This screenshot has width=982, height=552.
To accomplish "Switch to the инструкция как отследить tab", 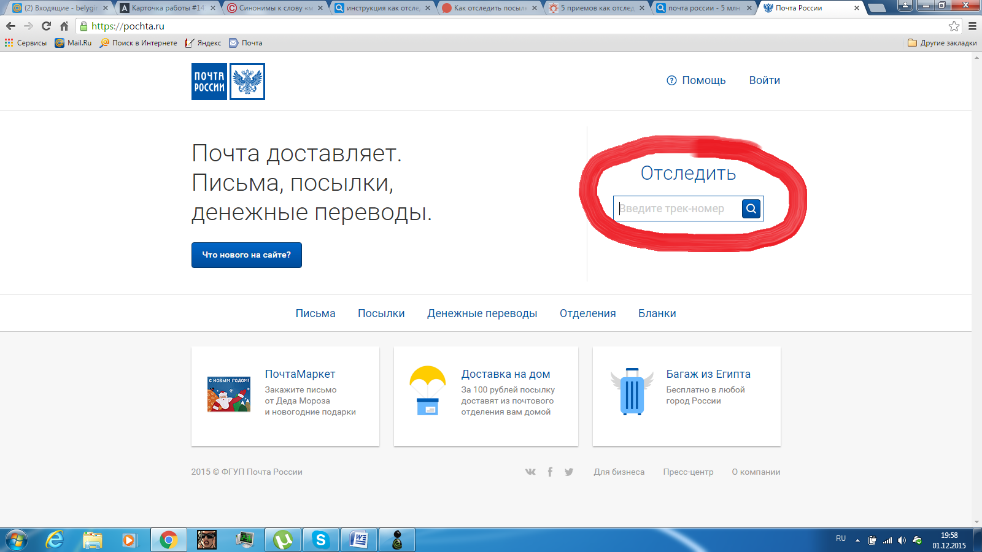I will 382,8.
